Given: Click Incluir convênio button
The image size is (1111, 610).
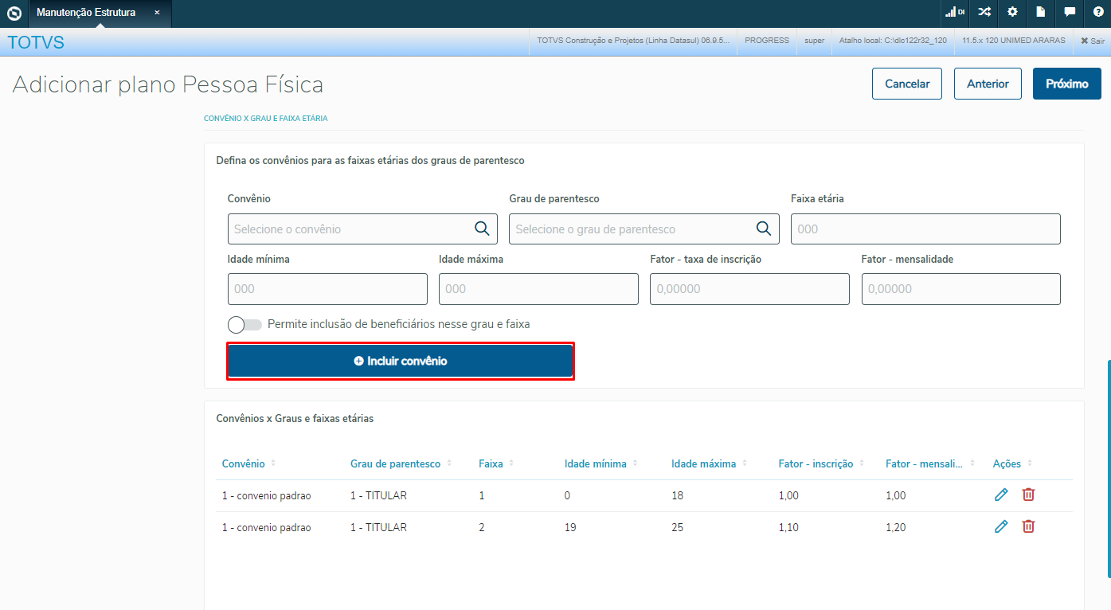Looking at the screenshot, I should pyautogui.click(x=401, y=361).
